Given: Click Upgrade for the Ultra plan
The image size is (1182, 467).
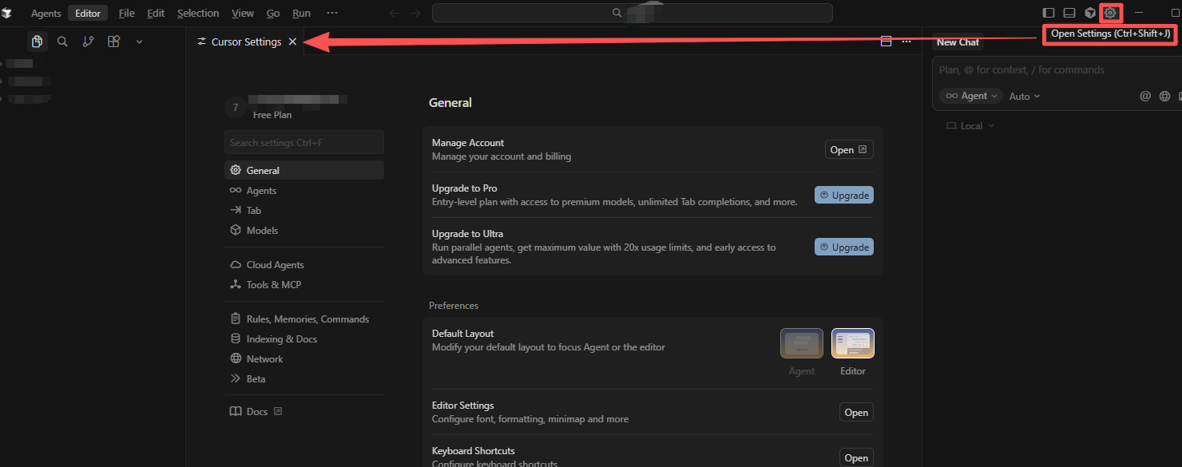Looking at the screenshot, I should pos(844,247).
